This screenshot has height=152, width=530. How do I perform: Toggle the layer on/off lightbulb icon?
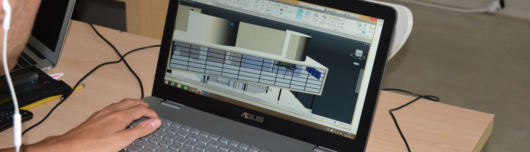330,18
